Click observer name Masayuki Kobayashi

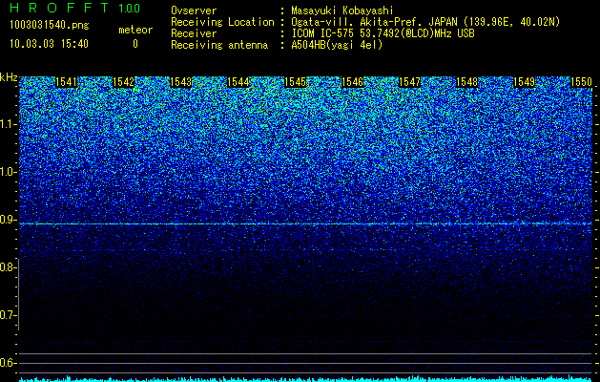click(x=342, y=11)
